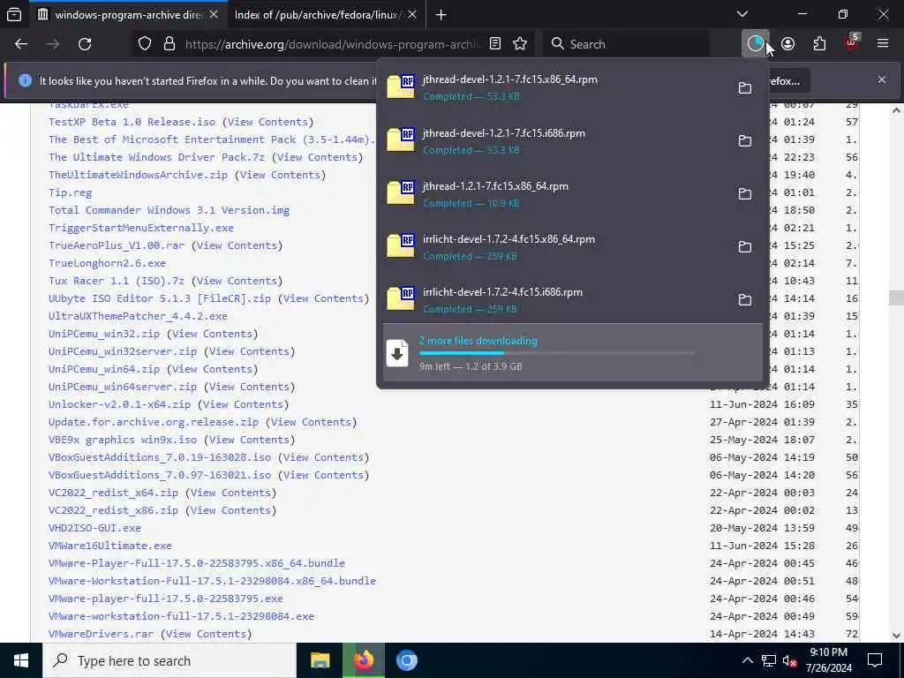Viewport: 904px width, 678px height.
Task: Open UltraUXThemePatcher_4.4.2.exe link
Action: click(x=139, y=316)
